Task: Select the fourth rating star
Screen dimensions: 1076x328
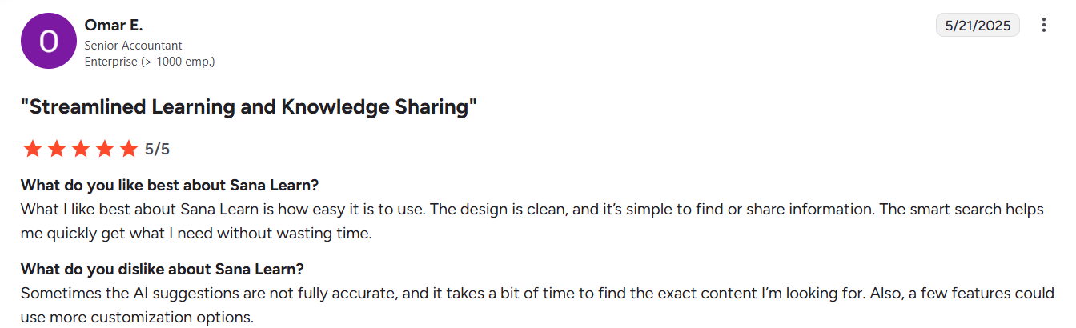Action: (x=104, y=149)
